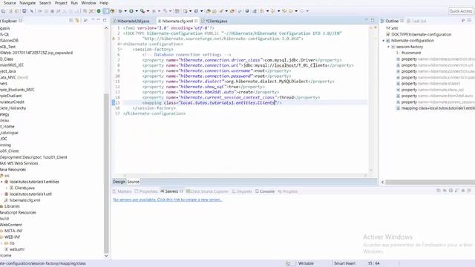The height and width of the screenshot is (267, 475).
Task: Click the Debug bug icon in toolbar
Action: (x=120, y=11)
